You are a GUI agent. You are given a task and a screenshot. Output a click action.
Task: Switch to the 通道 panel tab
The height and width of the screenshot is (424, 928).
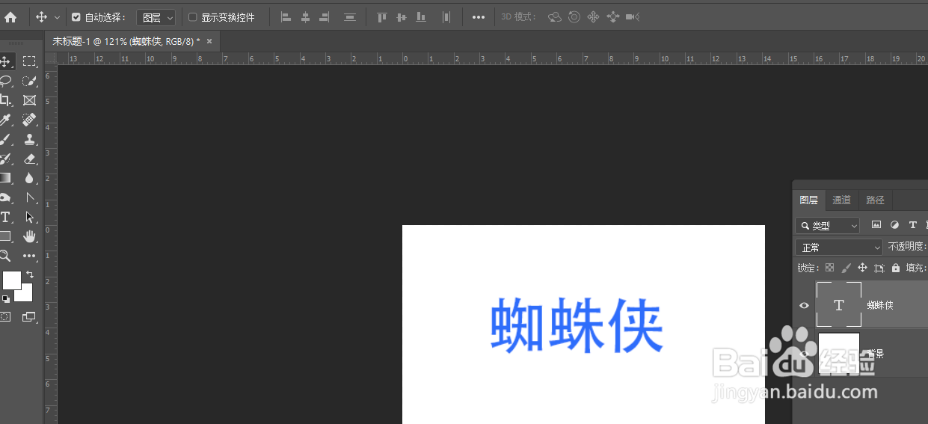point(842,200)
